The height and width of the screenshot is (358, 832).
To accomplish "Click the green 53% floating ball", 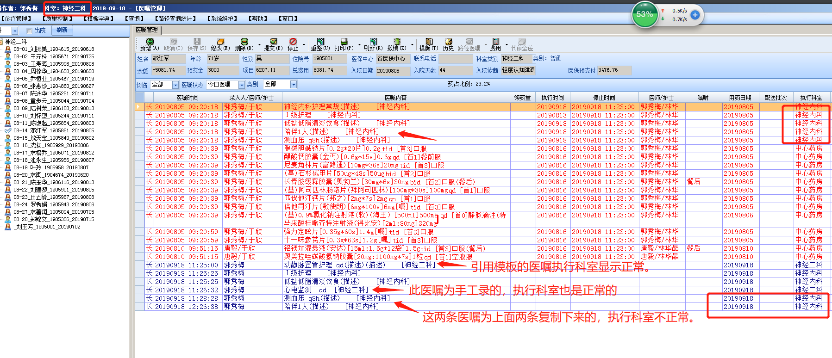I will [644, 15].
